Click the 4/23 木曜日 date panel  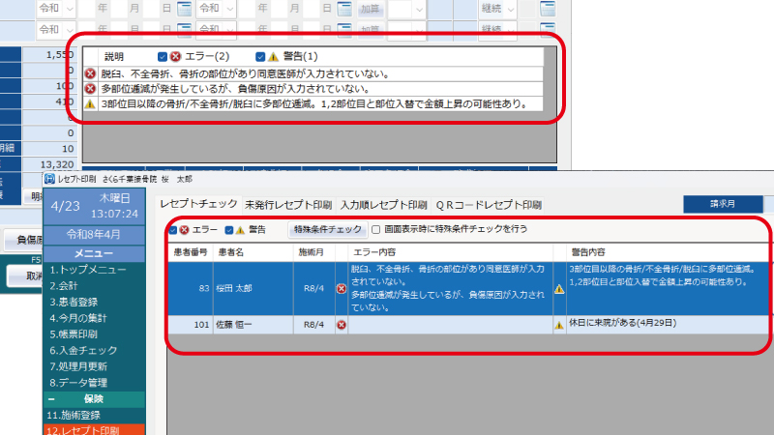point(94,206)
